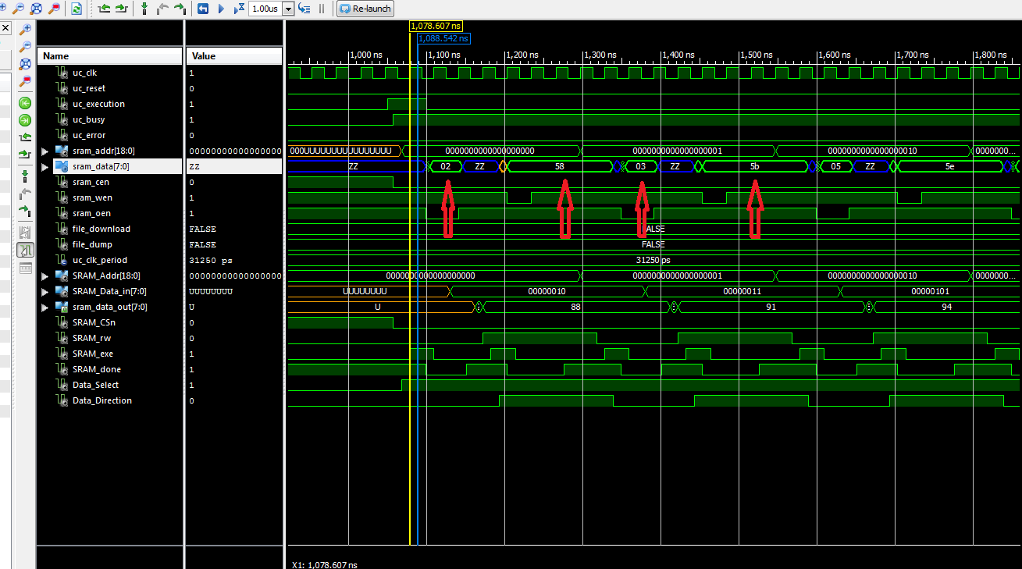Go to next transition in top toolbar
The image size is (1022, 569).
click(122, 9)
